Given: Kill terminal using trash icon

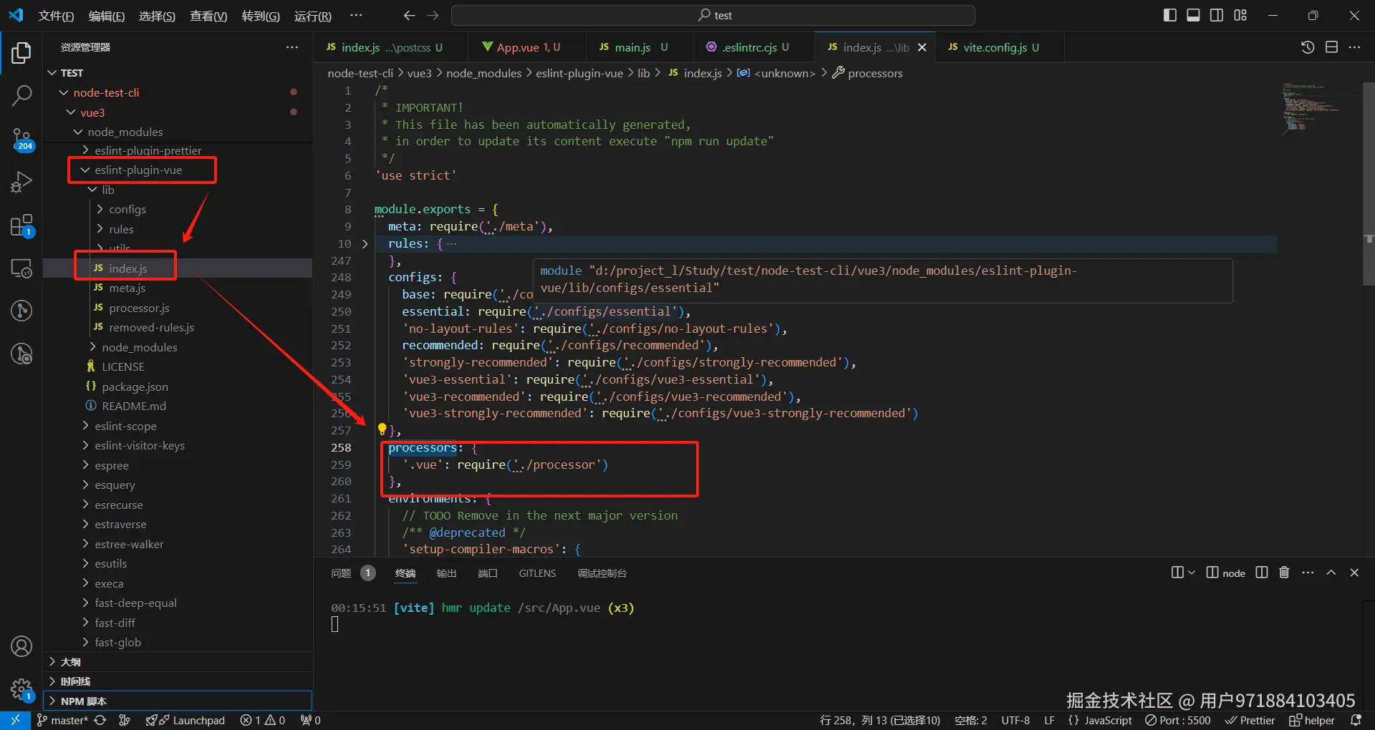Looking at the screenshot, I should point(1284,573).
